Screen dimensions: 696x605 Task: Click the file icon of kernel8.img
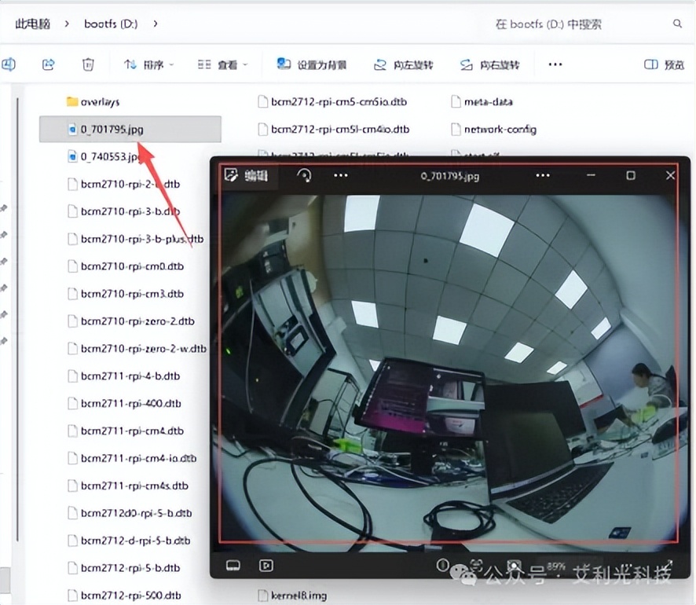click(x=263, y=596)
